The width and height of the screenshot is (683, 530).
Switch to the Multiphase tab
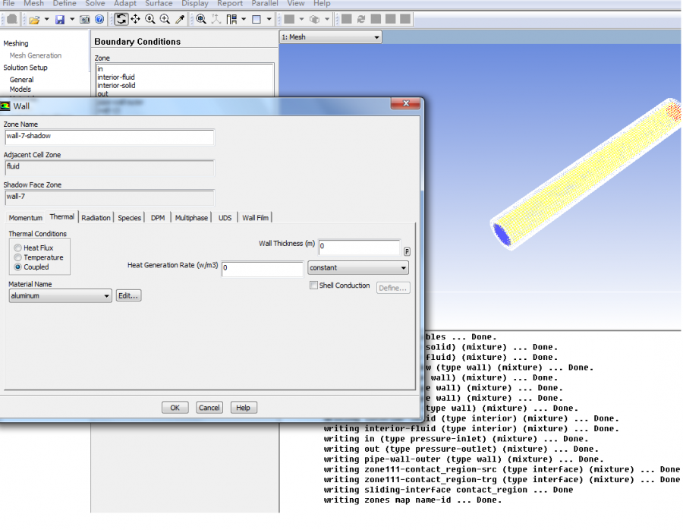[191, 217]
